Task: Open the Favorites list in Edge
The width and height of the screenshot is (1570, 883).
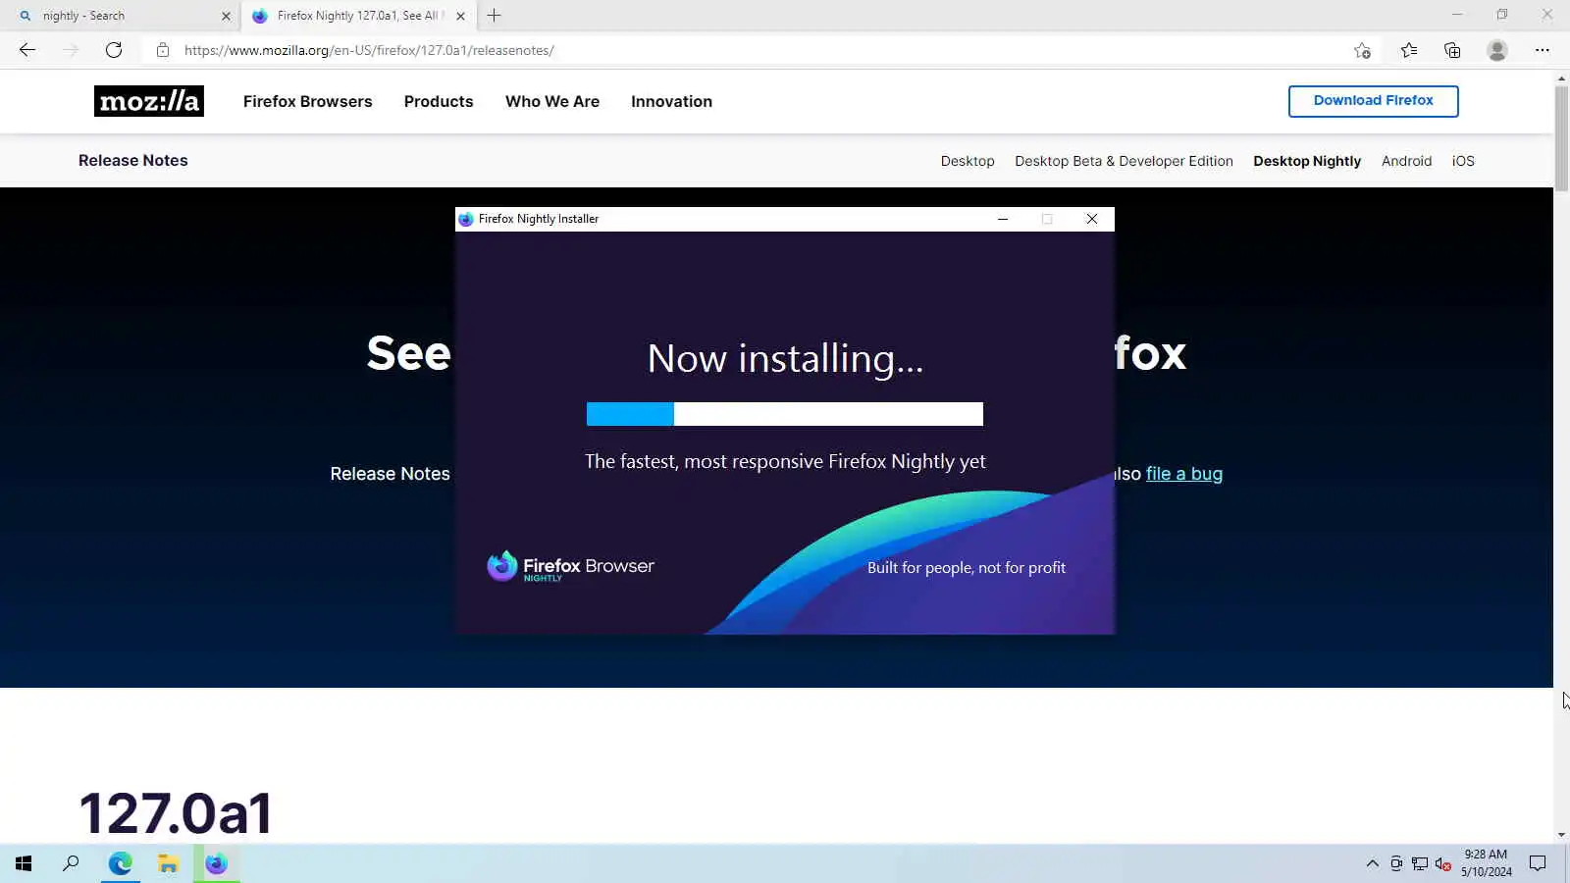Action: pyautogui.click(x=1409, y=50)
